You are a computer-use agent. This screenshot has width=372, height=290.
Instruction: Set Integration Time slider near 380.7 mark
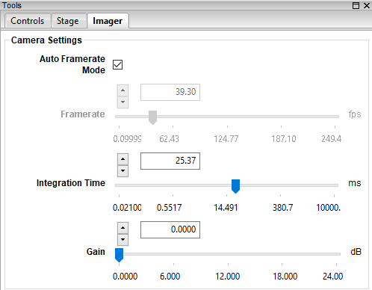(x=281, y=185)
